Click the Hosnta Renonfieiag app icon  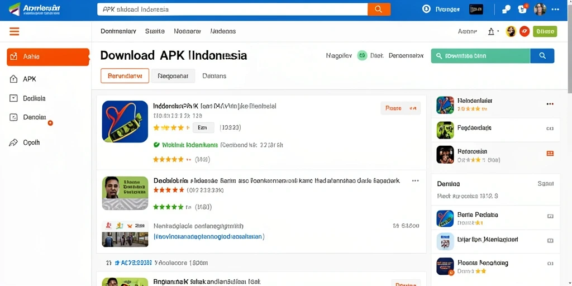[x=445, y=266]
